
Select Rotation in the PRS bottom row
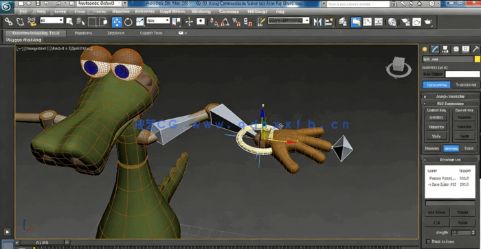click(x=451, y=148)
